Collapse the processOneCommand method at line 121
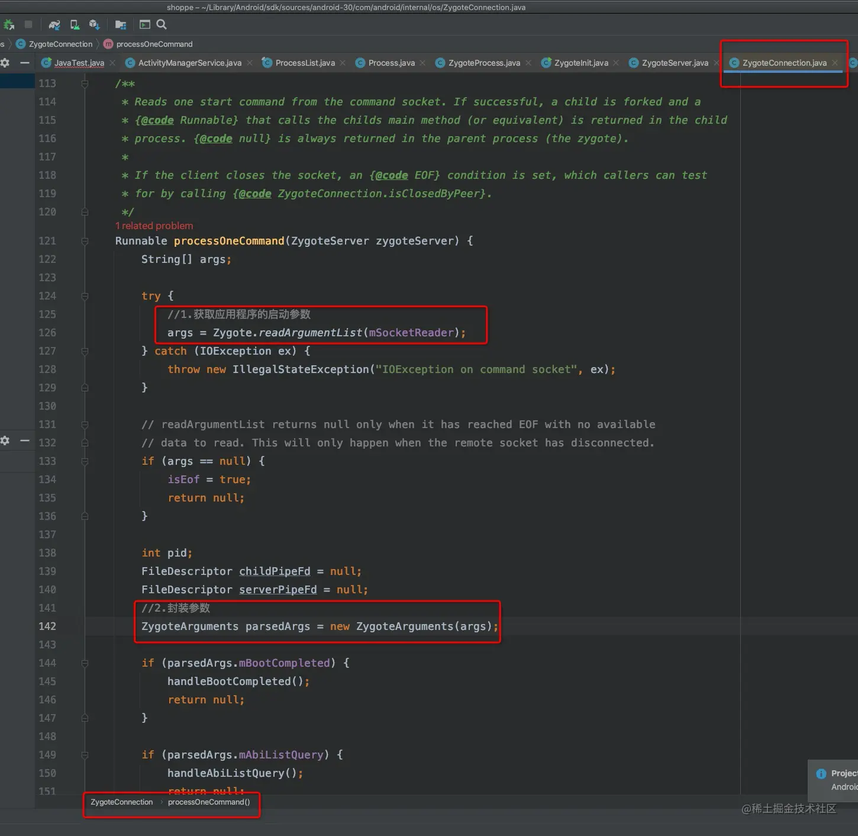The width and height of the screenshot is (858, 836). point(85,241)
